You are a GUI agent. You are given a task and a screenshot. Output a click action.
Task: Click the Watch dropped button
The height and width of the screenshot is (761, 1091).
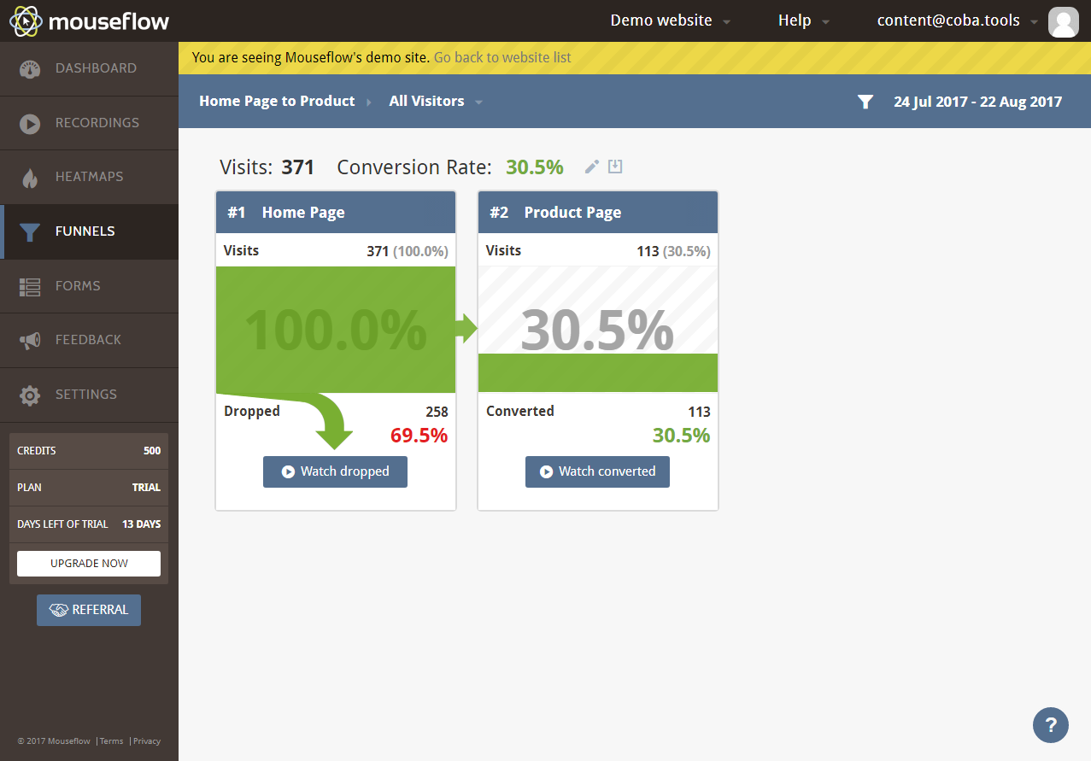click(335, 471)
